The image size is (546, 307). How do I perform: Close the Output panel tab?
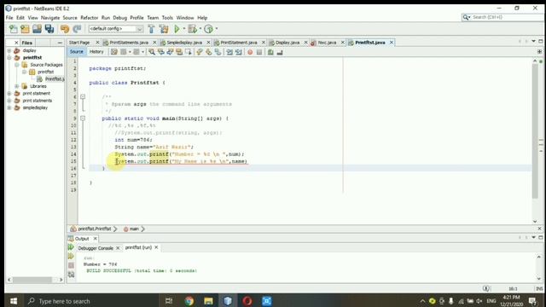[x=95, y=239]
